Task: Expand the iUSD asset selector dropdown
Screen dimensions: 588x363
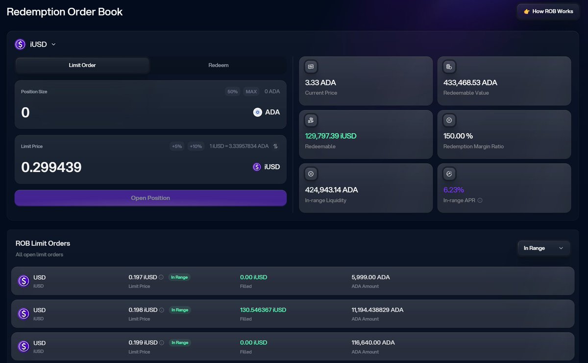Action: 53,44
